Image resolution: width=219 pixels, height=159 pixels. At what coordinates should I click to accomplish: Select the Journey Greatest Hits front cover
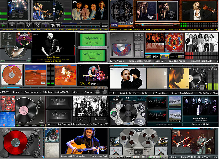(174, 42)
